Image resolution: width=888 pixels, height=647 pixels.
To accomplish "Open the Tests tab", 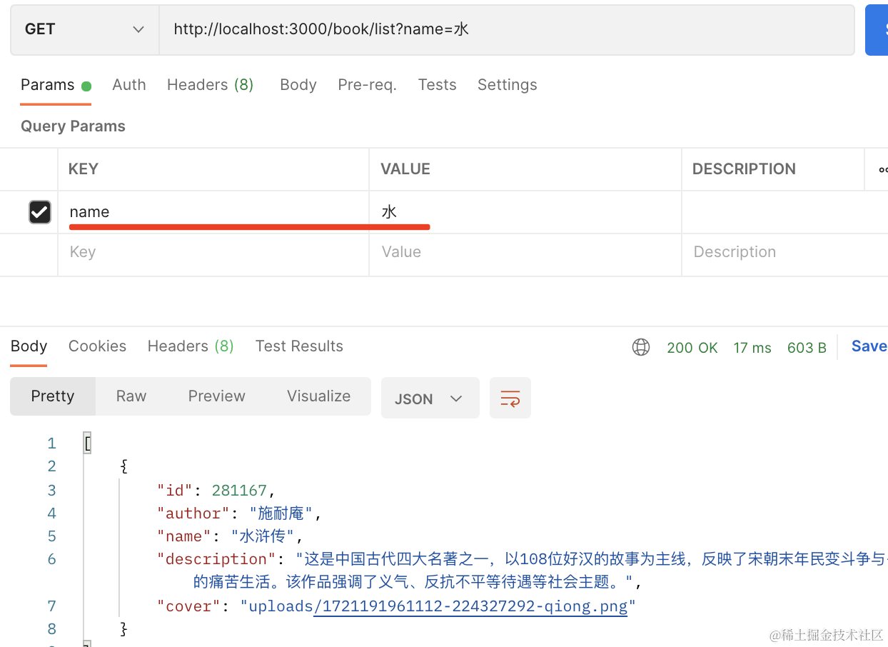I will [437, 85].
